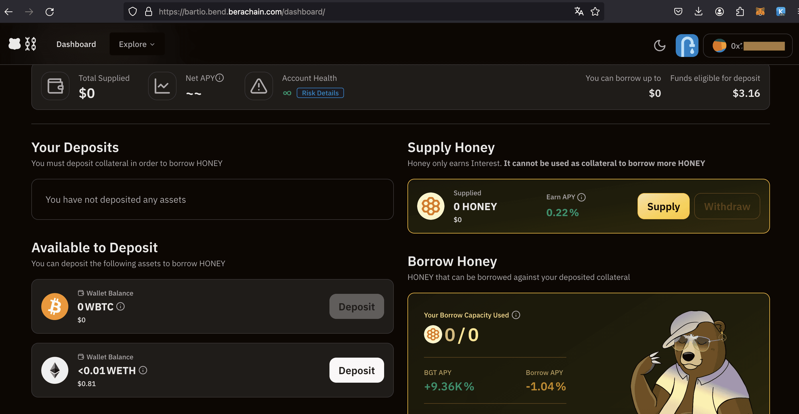Click Earn APY info icon
This screenshot has width=799, height=414.
click(581, 197)
